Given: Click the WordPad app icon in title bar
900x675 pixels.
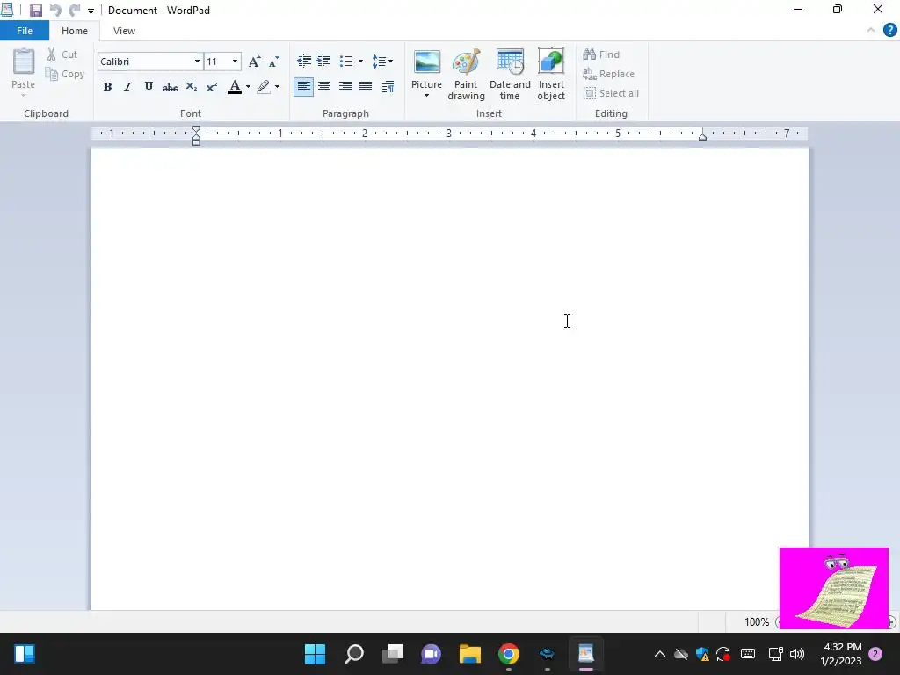Looking at the screenshot, I should pos(7,11).
